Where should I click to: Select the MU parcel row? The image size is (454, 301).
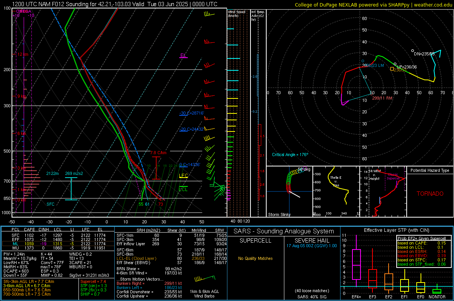[58, 248]
